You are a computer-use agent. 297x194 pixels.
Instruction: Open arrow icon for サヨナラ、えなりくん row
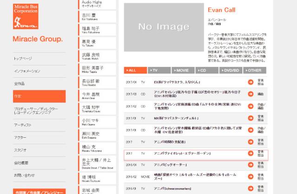coord(251,82)
